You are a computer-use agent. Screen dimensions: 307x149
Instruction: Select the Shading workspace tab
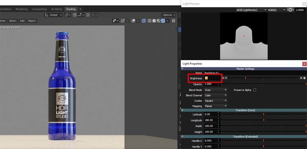point(71,9)
